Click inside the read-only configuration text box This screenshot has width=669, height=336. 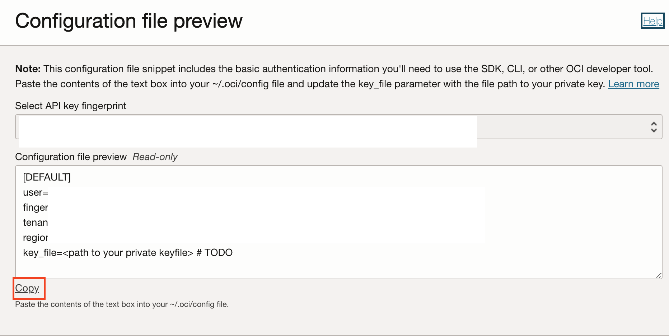[x=338, y=222]
